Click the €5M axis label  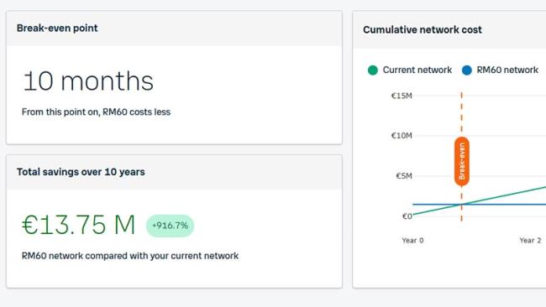(x=404, y=176)
